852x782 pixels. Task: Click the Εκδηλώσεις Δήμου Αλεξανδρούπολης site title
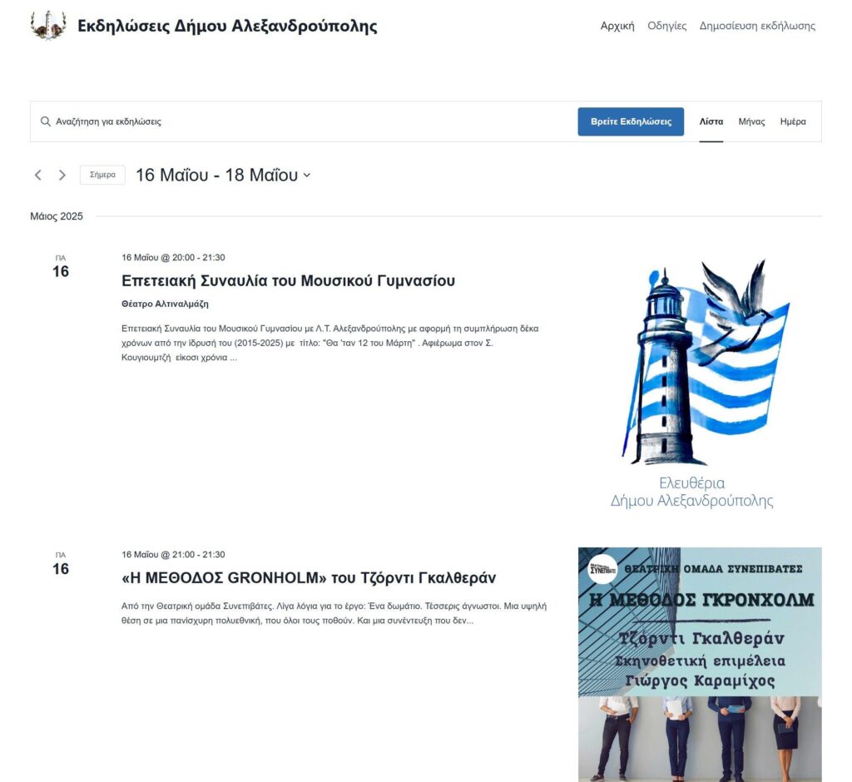pyautogui.click(x=227, y=26)
